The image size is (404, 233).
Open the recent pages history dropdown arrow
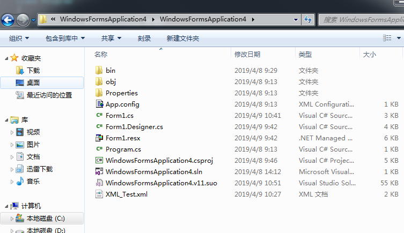click(x=33, y=20)
